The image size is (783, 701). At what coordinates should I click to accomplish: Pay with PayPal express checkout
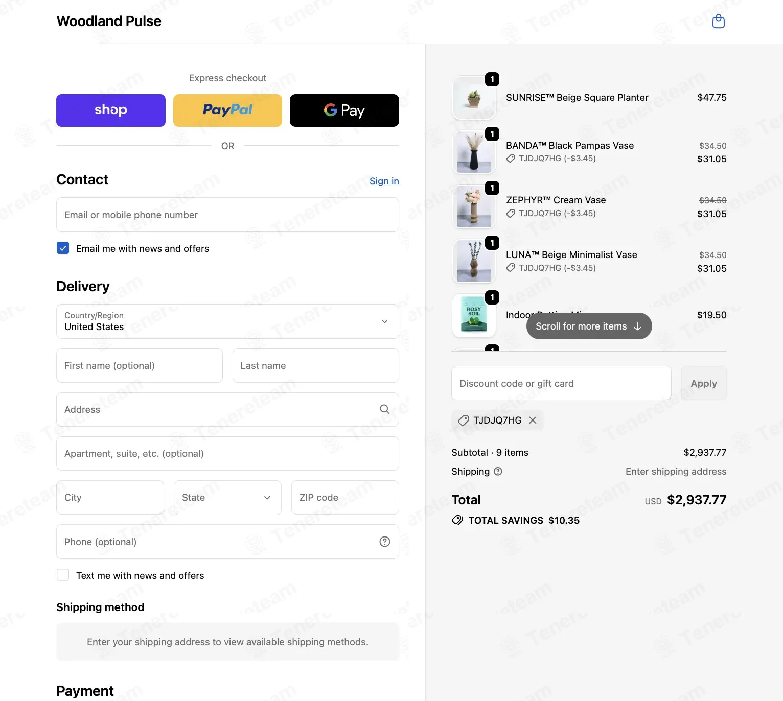coord(227,110)
